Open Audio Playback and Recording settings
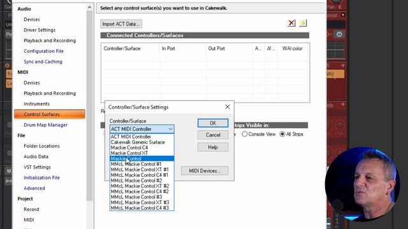The height and width of the screenshot is (229, 408). coord(50,41)
